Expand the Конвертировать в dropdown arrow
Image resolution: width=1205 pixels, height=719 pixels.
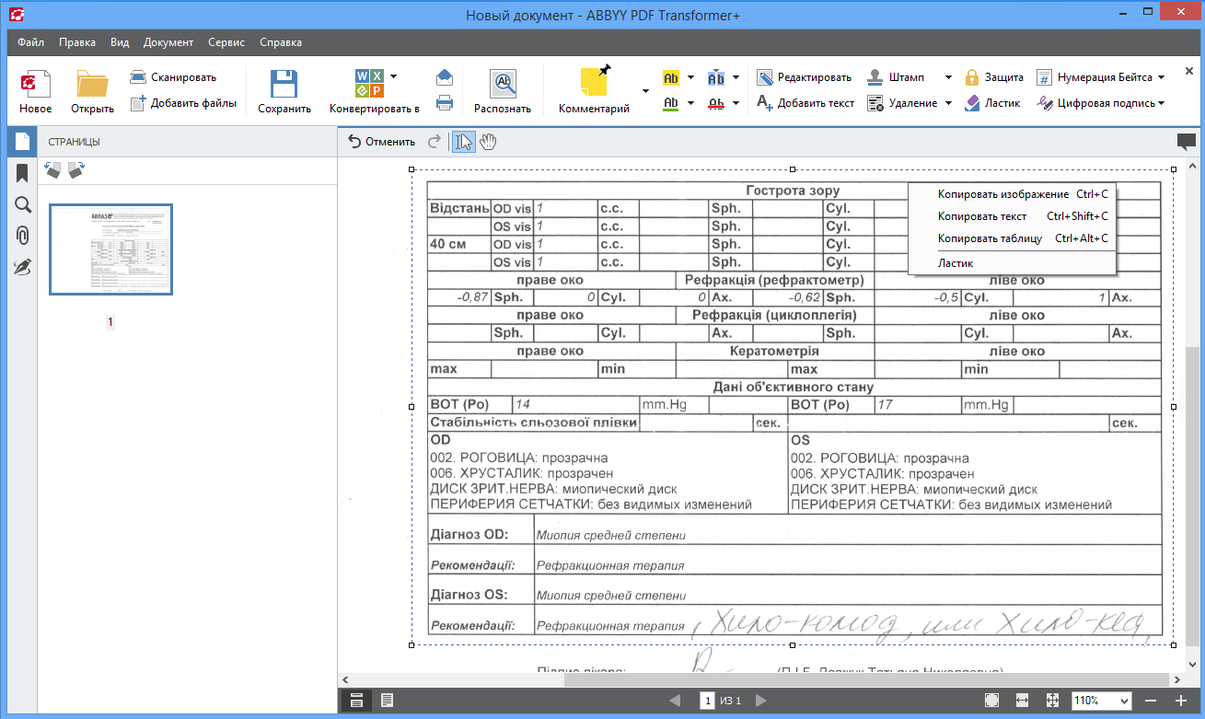[393, 77]
